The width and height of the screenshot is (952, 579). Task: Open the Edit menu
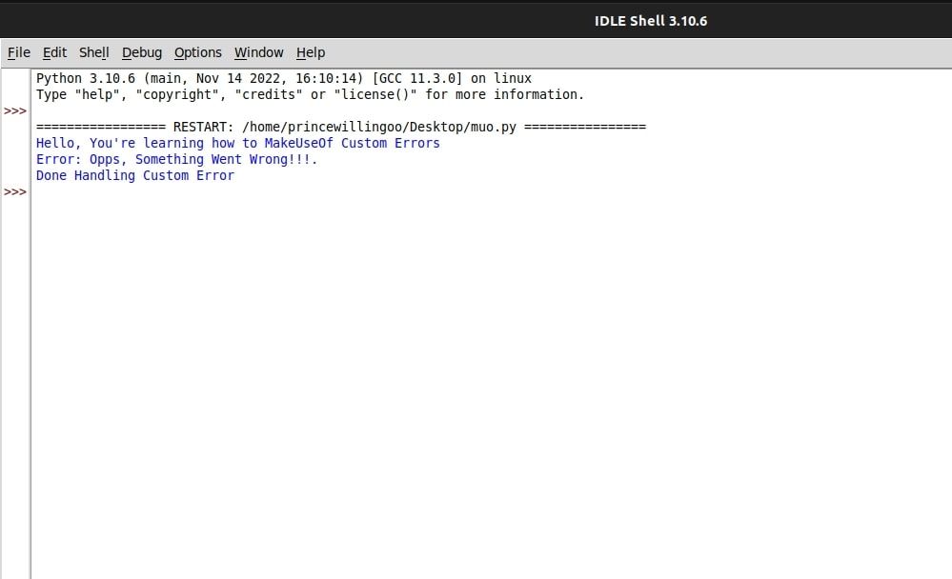pyautogui.click(x=54, y=52)
